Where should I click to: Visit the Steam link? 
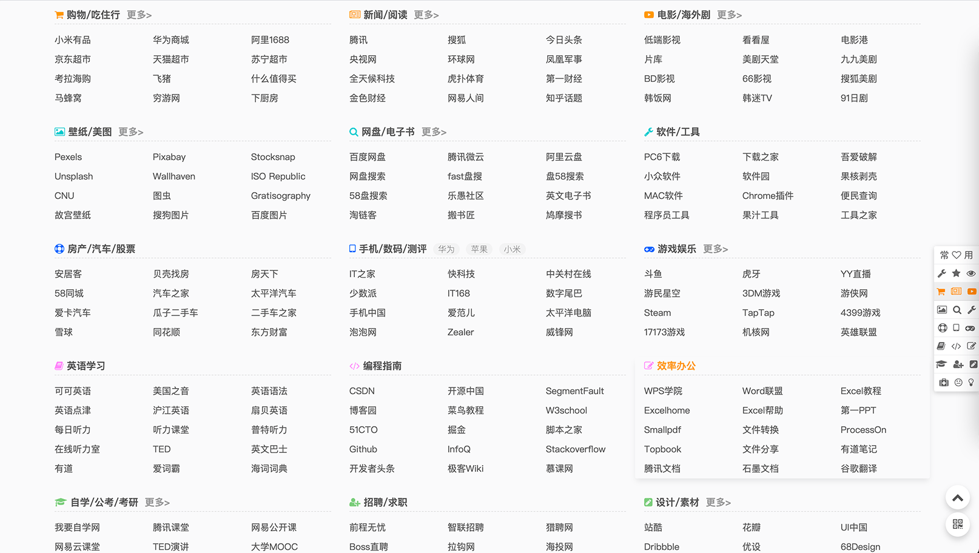coord(658,313)
